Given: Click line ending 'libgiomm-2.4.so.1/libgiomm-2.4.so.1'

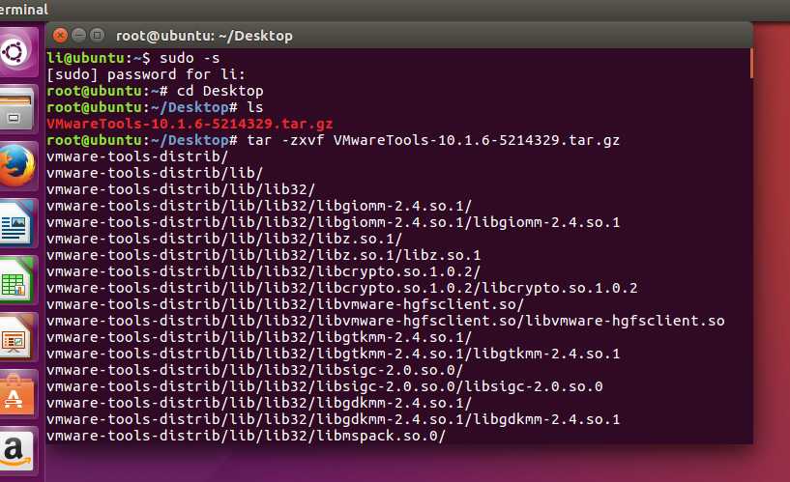Looking at the screenshot, I should 333,222.
